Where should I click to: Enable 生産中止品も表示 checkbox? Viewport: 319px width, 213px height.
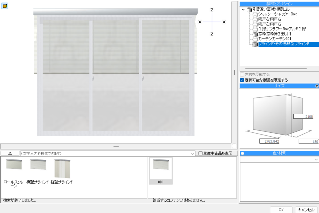pyautogui.click(x=201, y=153)
